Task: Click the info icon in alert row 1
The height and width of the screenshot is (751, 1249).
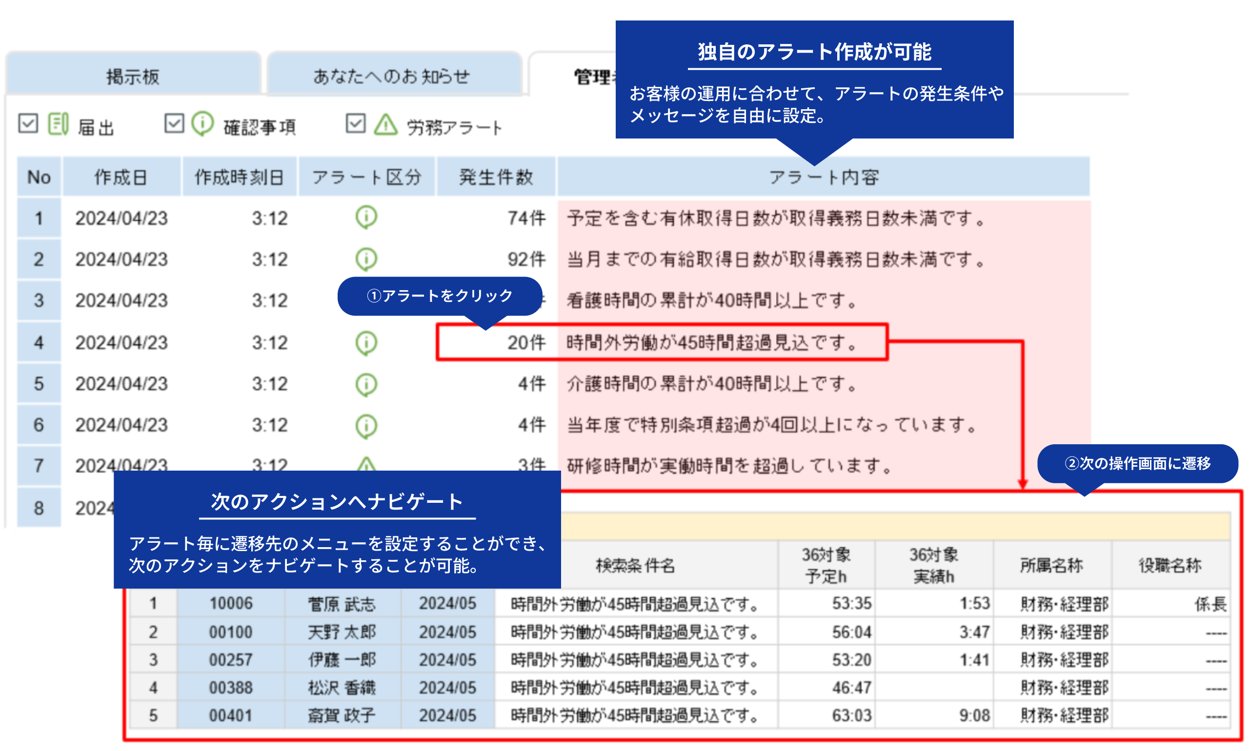Action: (x=366, y=217)
